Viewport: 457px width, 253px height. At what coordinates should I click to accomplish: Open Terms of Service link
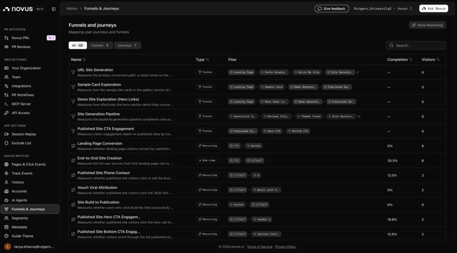(x=259, y=247)
